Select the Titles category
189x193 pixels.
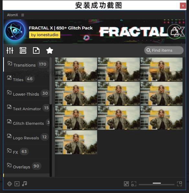pos(27,79)
